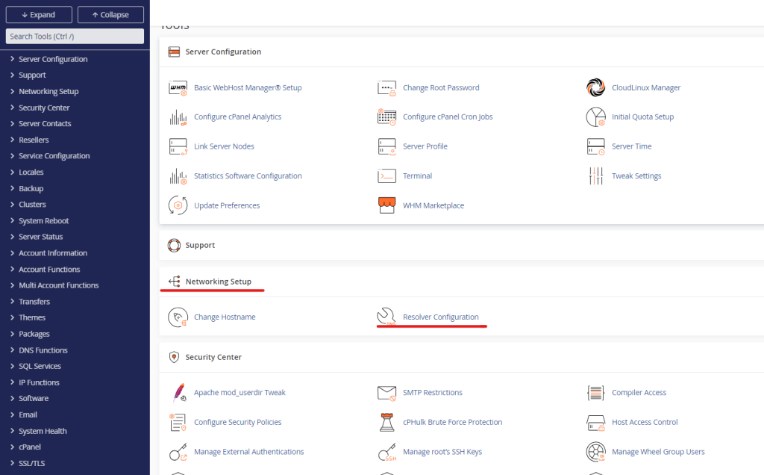Click the WHM Marketplace storefront icon
This screenshot has width=764, height=475.
coord(386,205)
